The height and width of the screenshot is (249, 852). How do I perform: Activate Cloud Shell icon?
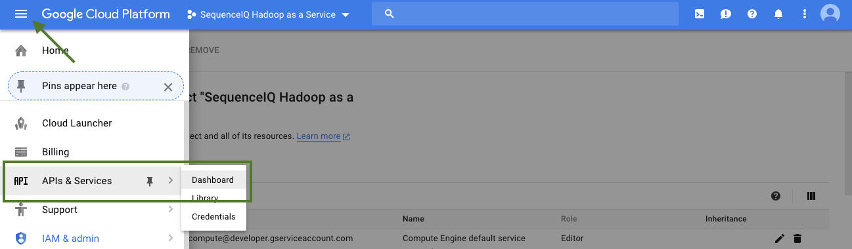(700, 14)
